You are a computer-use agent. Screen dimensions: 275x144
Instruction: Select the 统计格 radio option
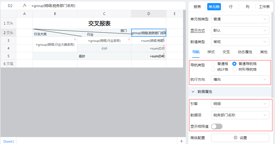(x=213, y=69)
